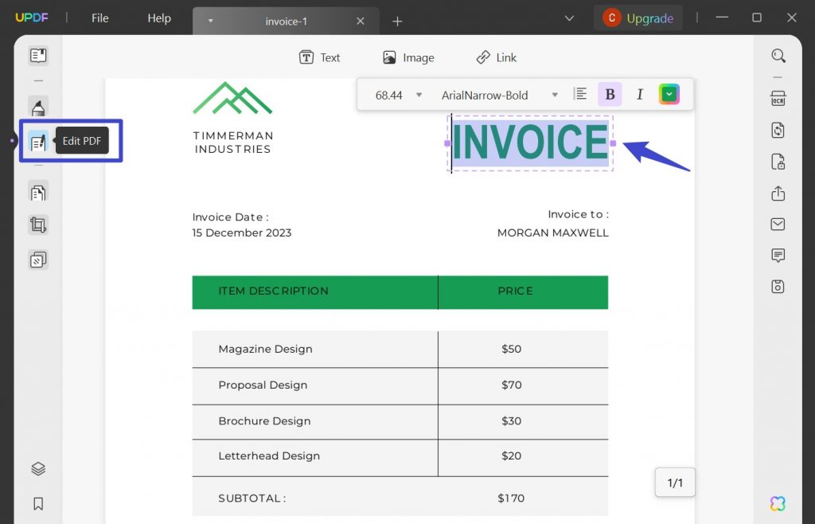The height and width of the screenshot is (524, 815).
Task: Toggle italic formatting
Action: tap(640, 94)
